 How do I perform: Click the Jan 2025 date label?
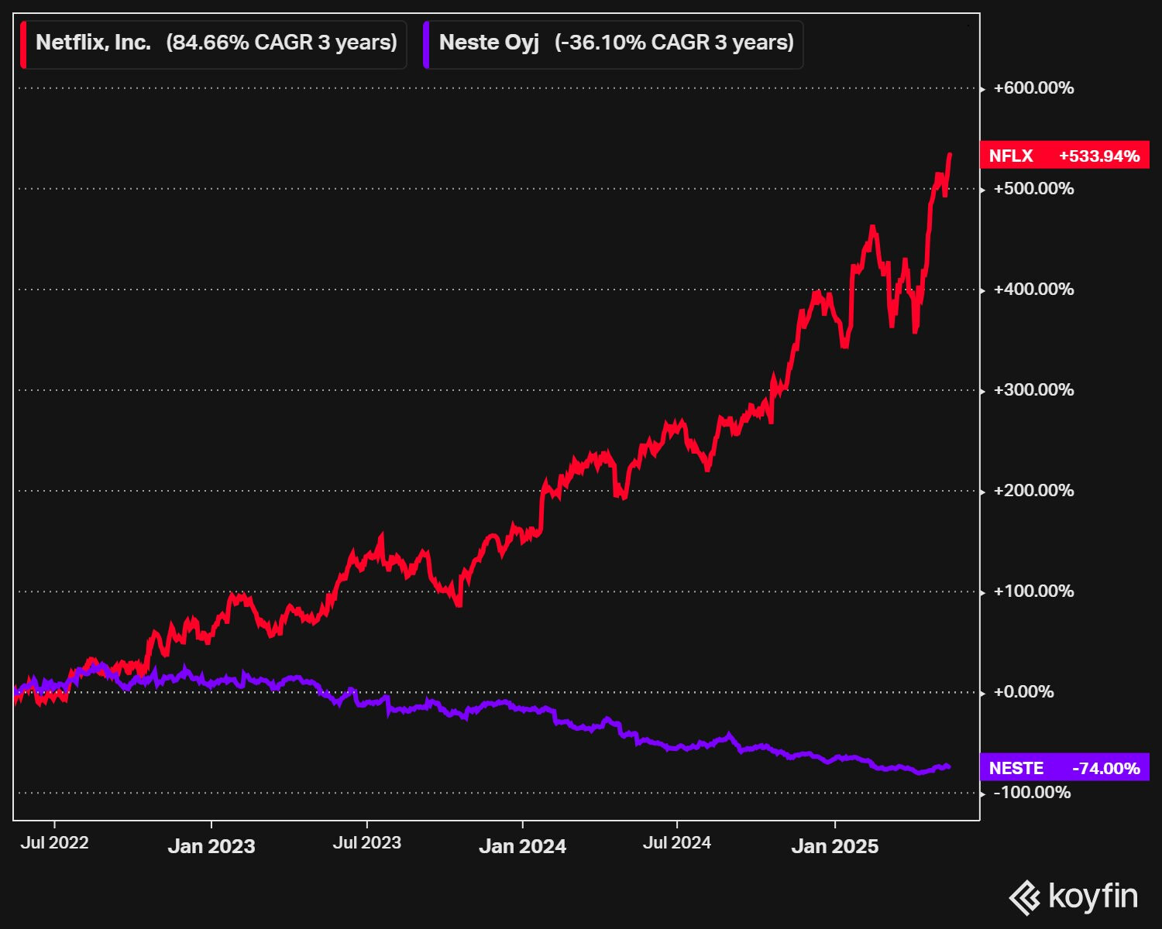[835, 846]
